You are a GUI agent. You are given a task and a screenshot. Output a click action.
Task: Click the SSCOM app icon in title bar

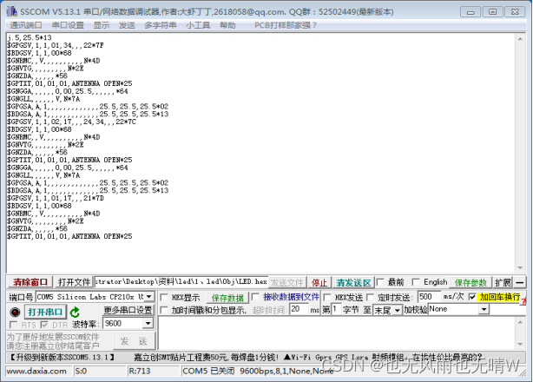tap(11, 11)
